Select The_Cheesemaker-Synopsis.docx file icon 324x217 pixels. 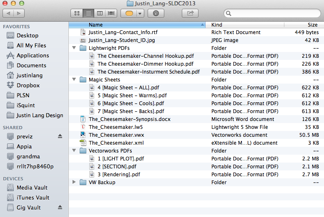[x=83, y=119]
